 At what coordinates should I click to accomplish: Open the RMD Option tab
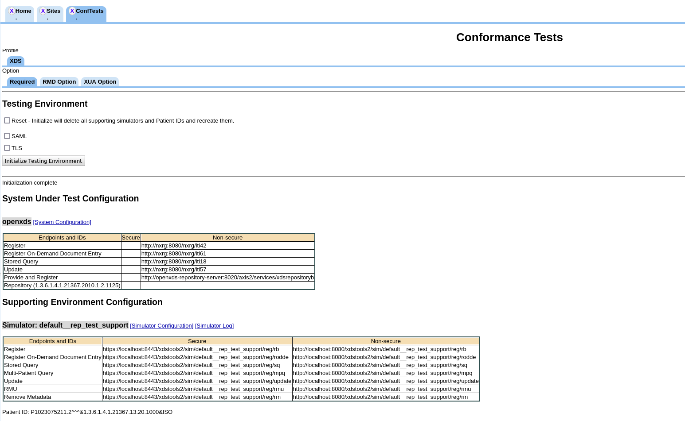[59, 82]
